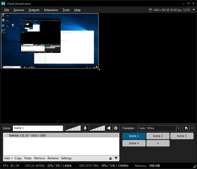
Task: Open the Fade: 700ms transition dropdown arrow
Action: tap(178, 128)
